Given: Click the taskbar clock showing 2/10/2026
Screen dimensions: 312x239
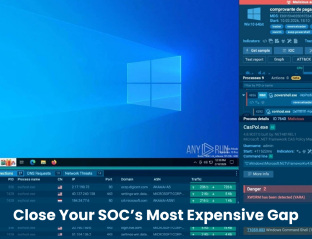Looking at the screenshot, I should 220,162.
